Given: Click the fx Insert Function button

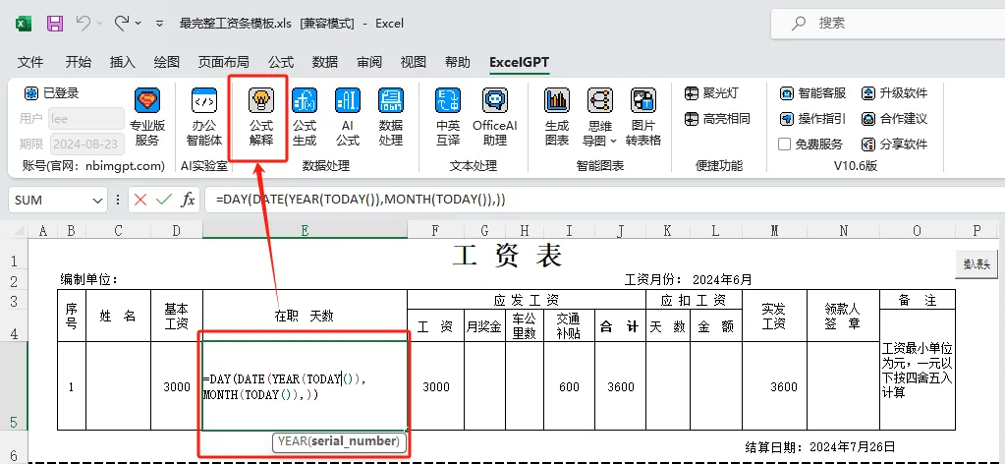Looking at the screenshot, I should click(188, 201).
